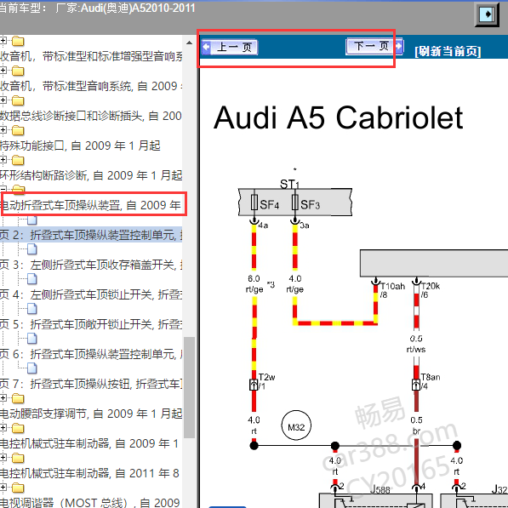This screenshot has width=508, height=508.
Task: Click folder icon above 电控机械式驻车制动器 2011
Action: (18, 458)
